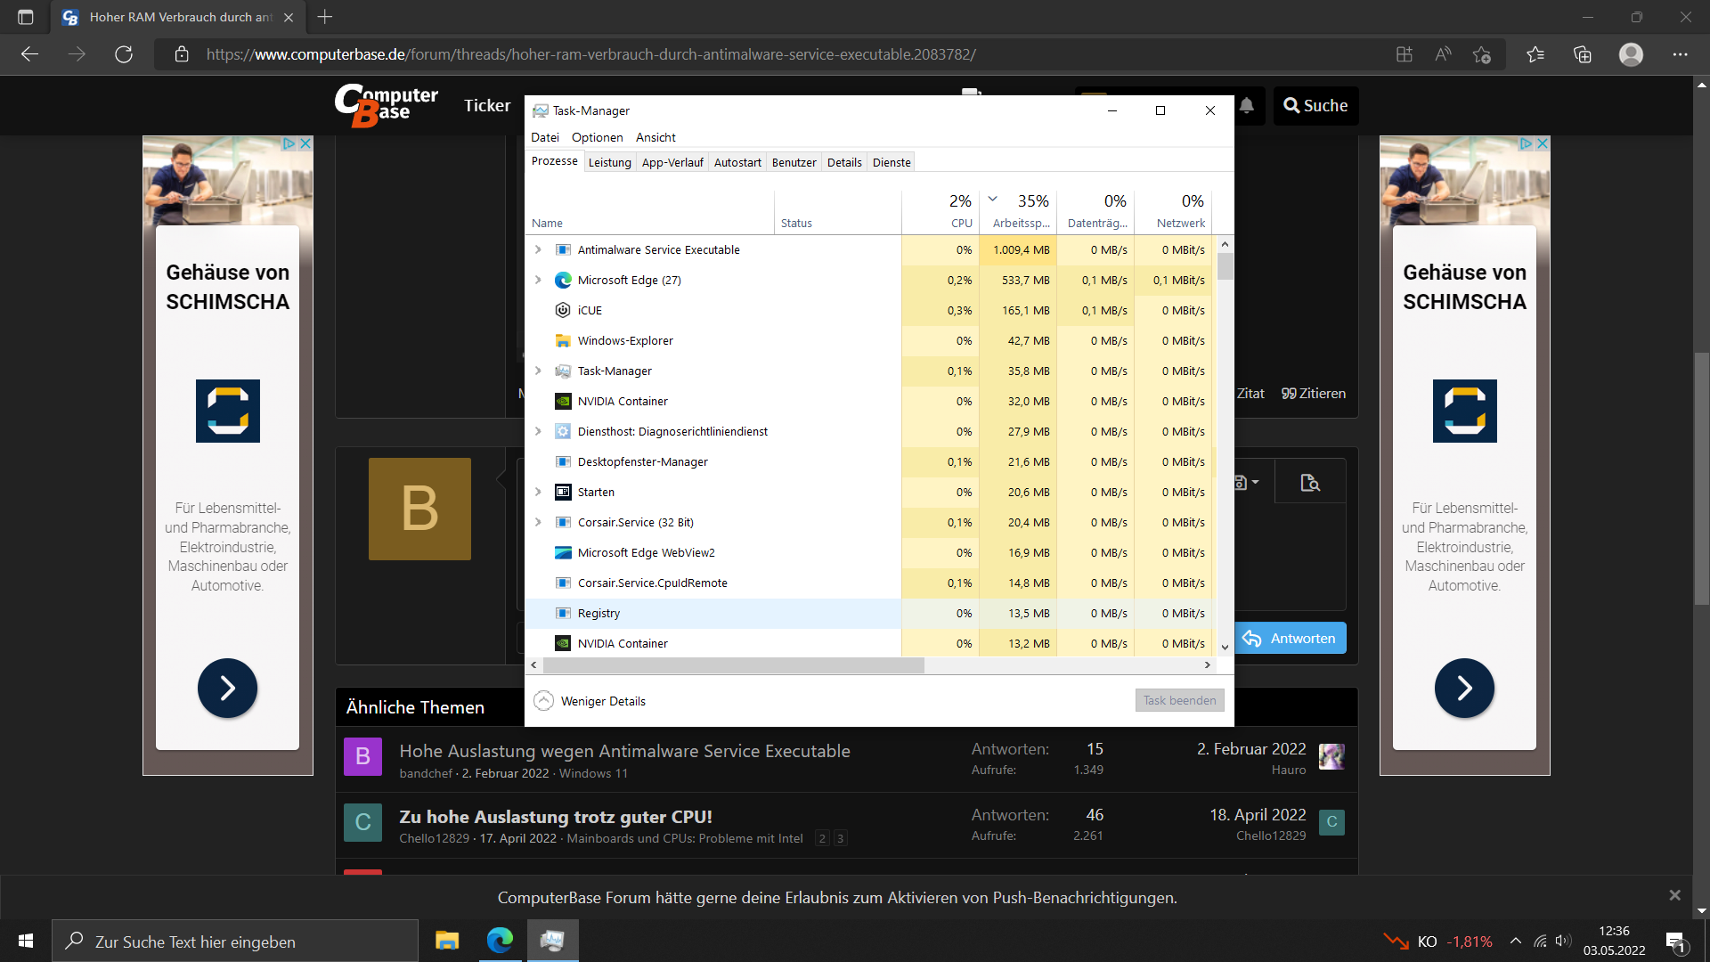This screenshot has height=962, width=1710.
Task: Open thread Zu hohe Auslastung trotz guter CPU!
Action: 556,817
